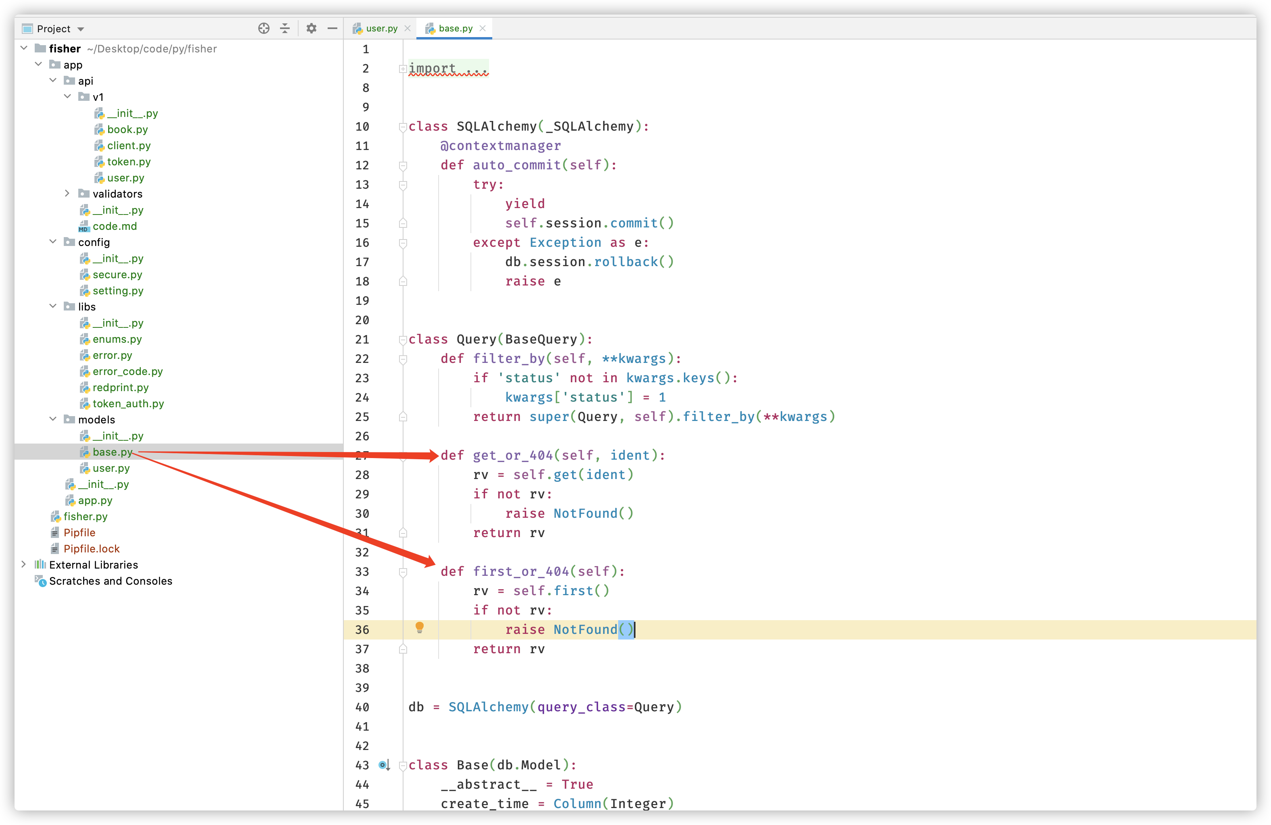Image resolution: width=1271 pixels, height=825 pixels.
Task: Select the base.py tab
Action: [x=455, y=28]
